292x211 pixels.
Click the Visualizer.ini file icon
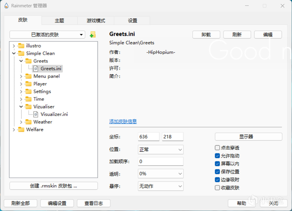tap(36, 114)
